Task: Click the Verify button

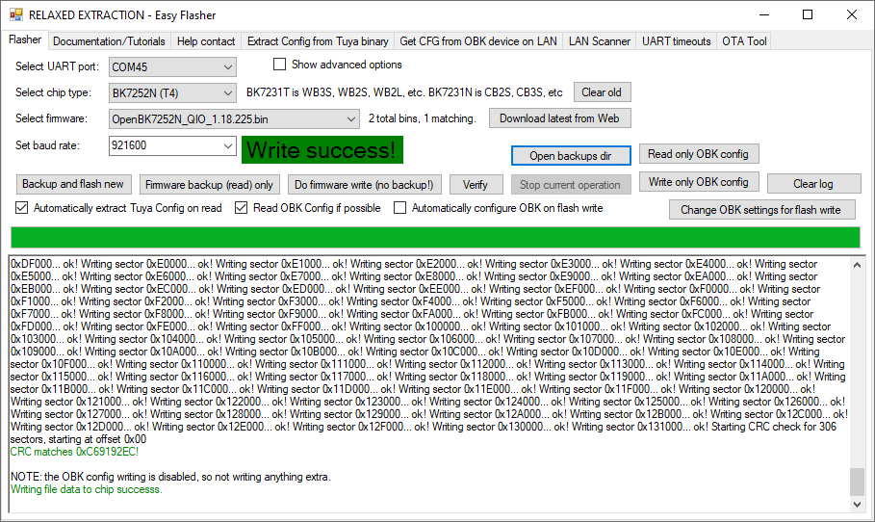Action: click(476, 185)
